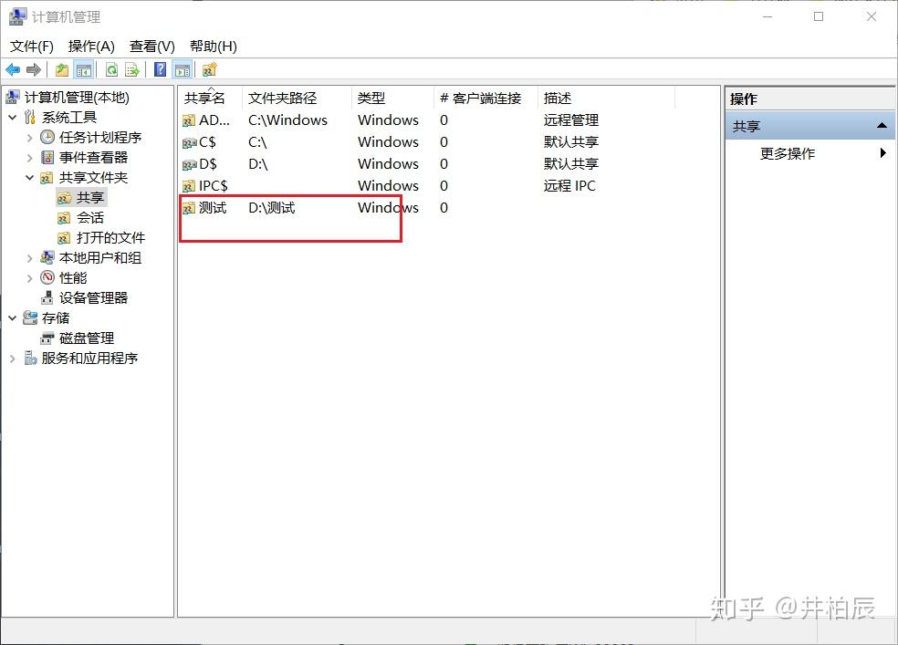Click the 会话 folder icon
The width and height of the screenshot is (898, 645).
click(x=65, y=218)
